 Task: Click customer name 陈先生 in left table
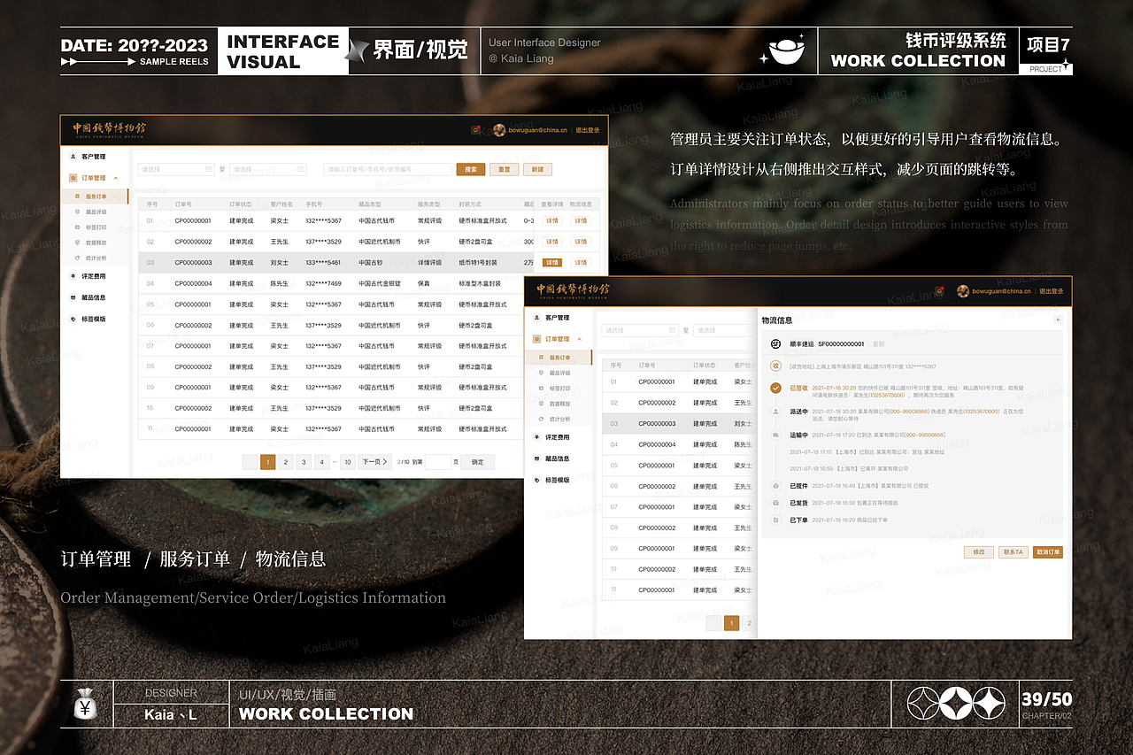[x=280, y=283]
